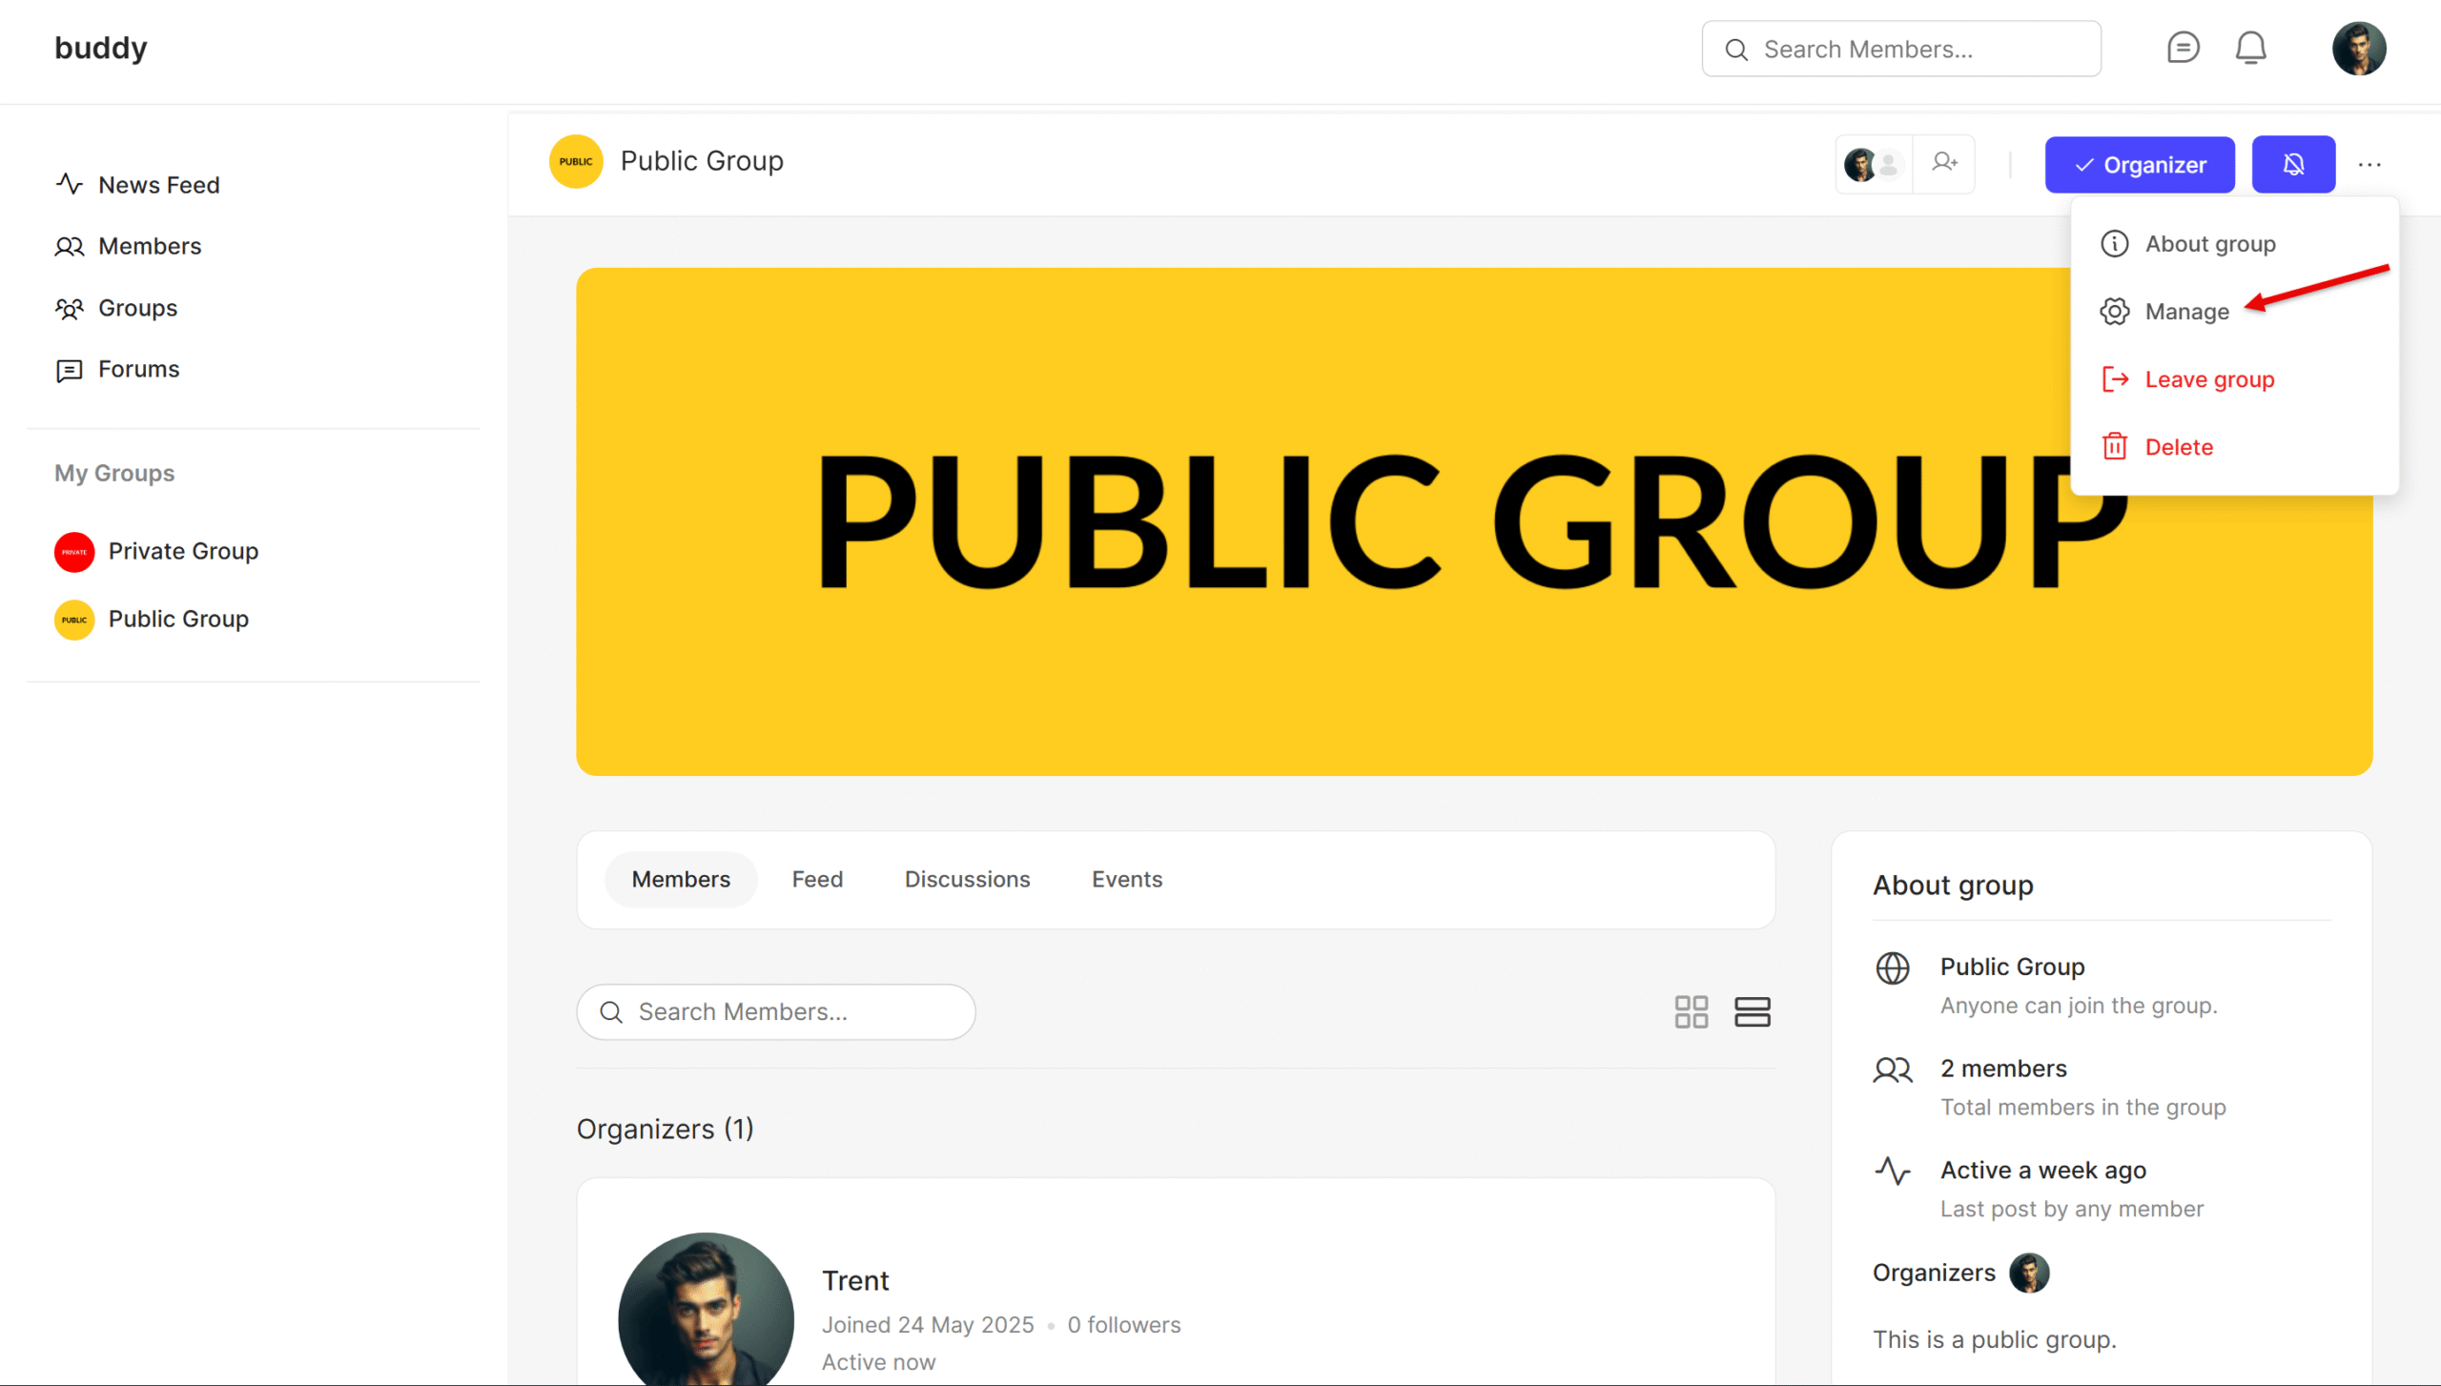2441x1386 pixels.
Task: Click the '0 followers' text
Action: tap(1123, 1325)
